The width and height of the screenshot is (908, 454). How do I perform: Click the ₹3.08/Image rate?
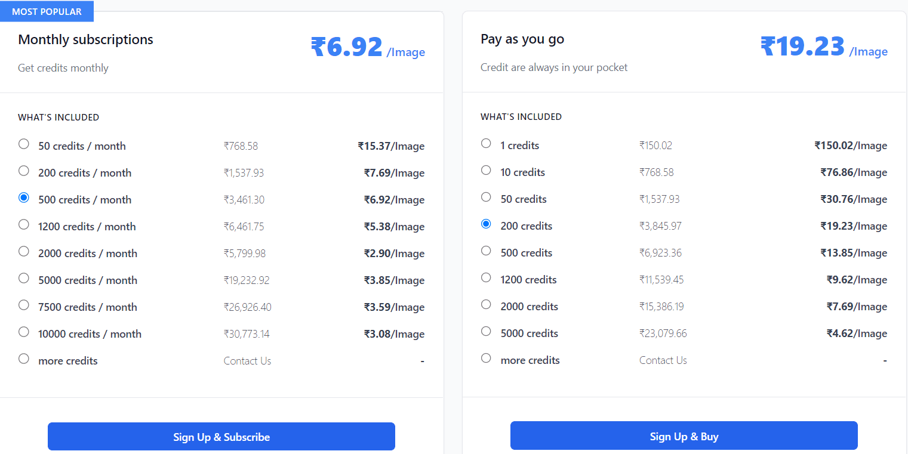[x=394, y=334]
